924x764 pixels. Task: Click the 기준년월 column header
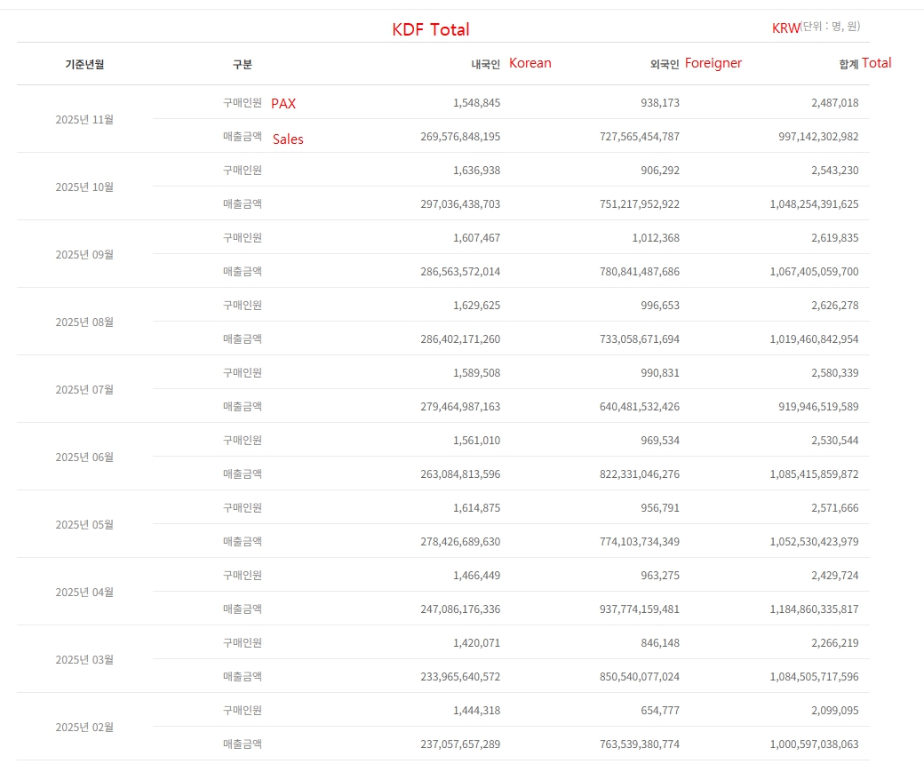click(84, 64)
